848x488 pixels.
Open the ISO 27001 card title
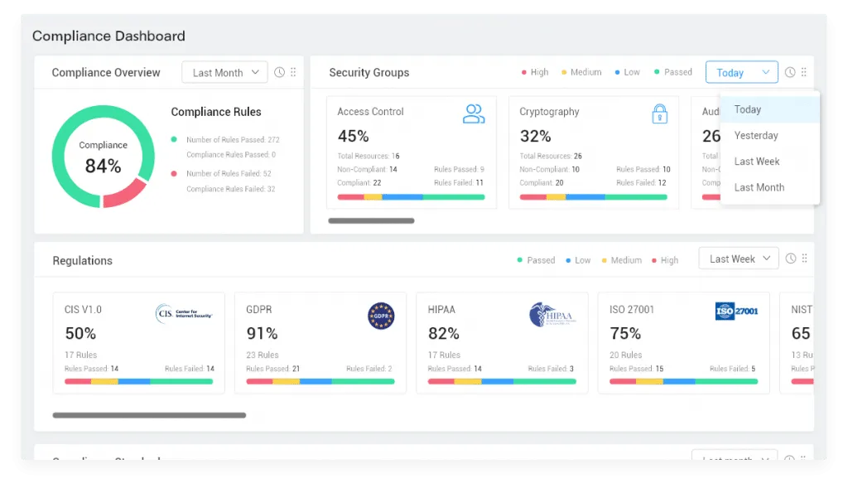(632, 310)
